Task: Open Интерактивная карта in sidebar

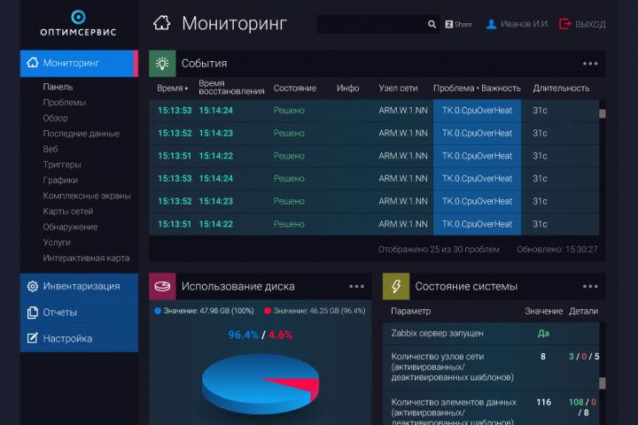Action: 86,258
